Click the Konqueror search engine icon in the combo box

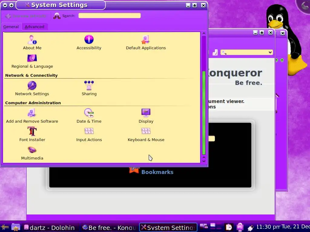[x=224, y=53]
